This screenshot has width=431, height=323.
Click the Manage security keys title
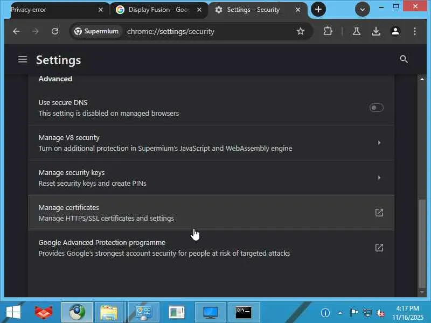[72, 172]
